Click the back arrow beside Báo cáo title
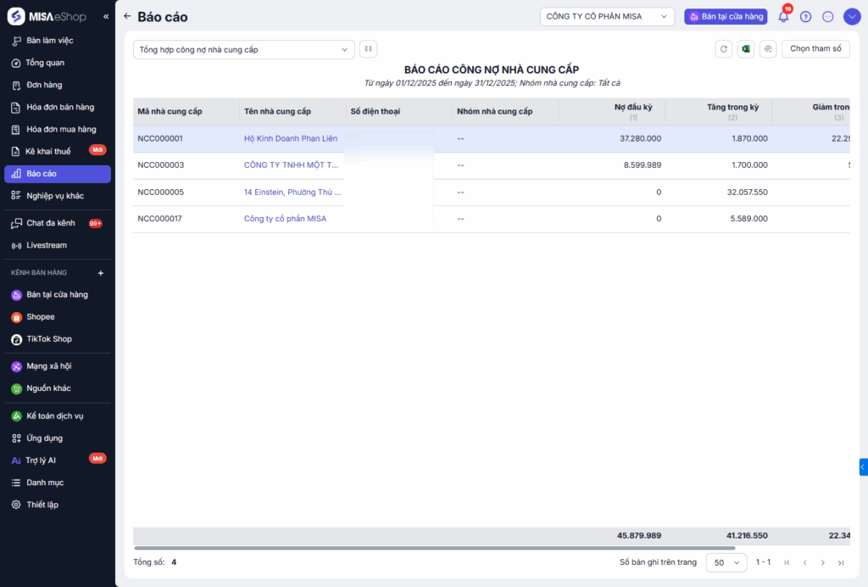The image size is (868, 587). point(127,16)
